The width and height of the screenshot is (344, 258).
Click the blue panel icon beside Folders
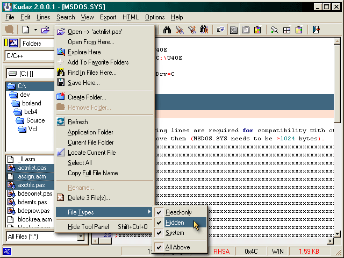(13, 43)
